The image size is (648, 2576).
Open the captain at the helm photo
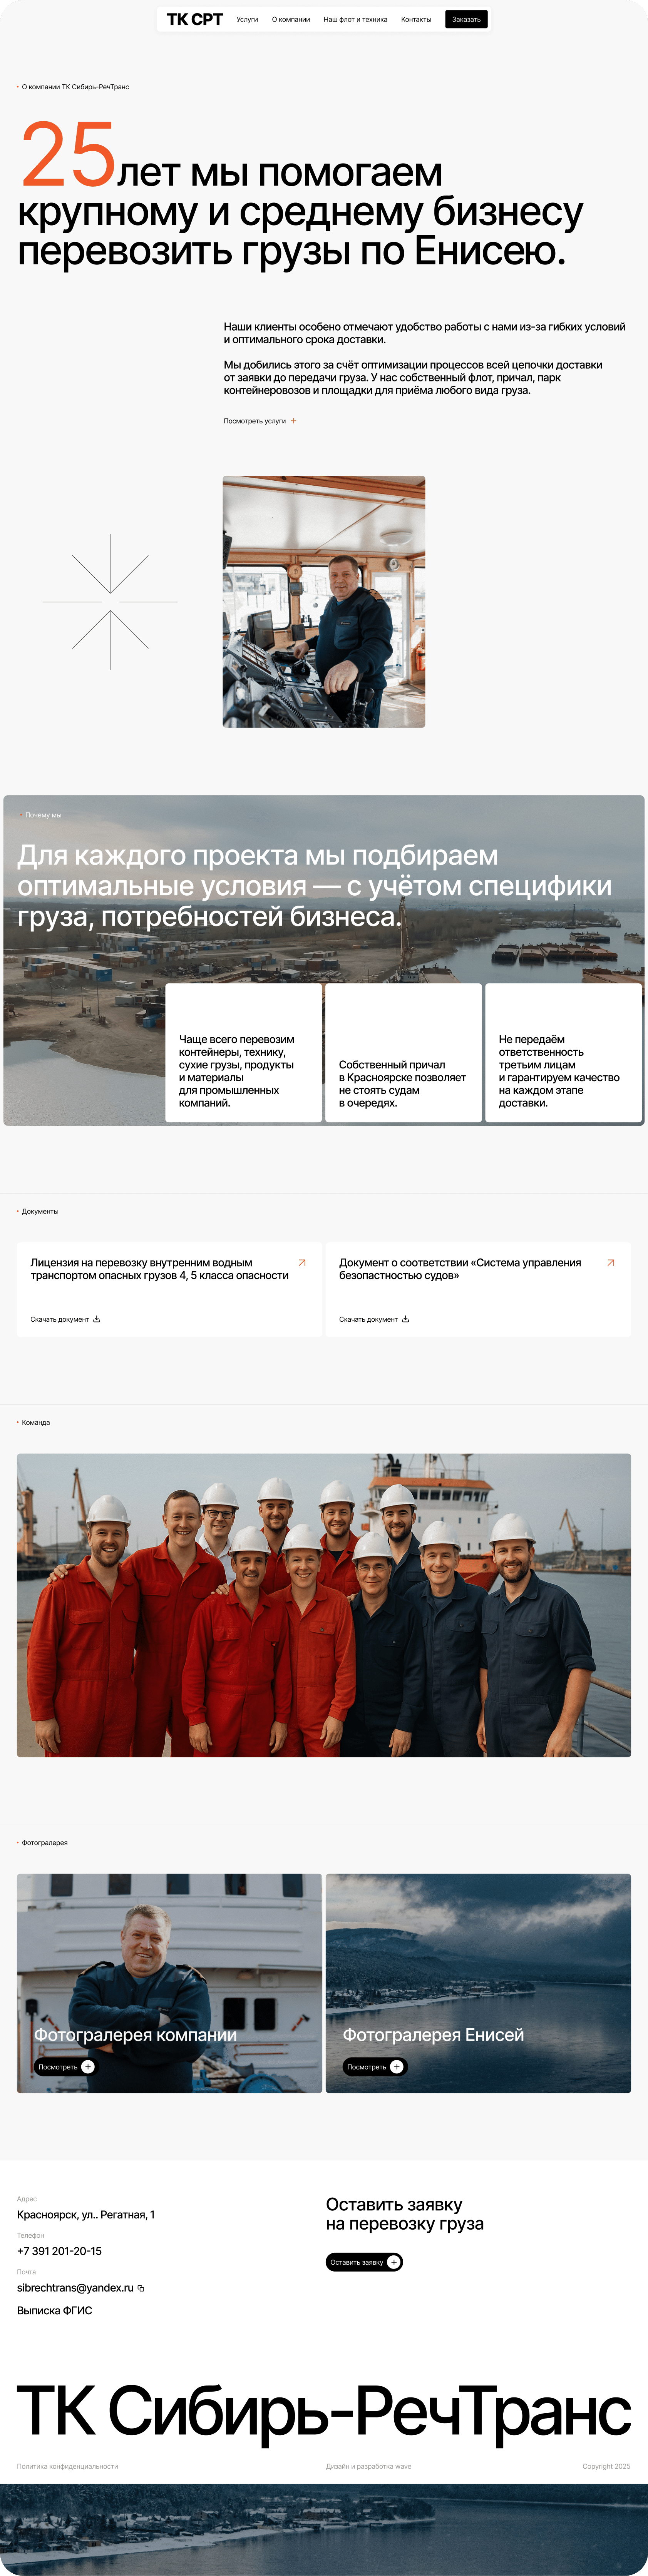click(x=324, y=601)
